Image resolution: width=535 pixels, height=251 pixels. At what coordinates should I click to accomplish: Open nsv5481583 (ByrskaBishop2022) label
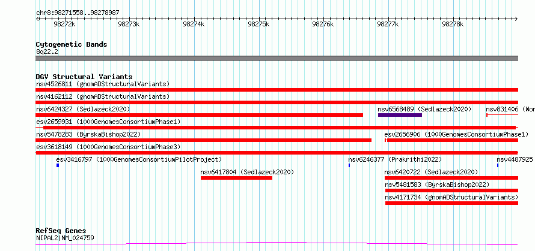[438, 185]
